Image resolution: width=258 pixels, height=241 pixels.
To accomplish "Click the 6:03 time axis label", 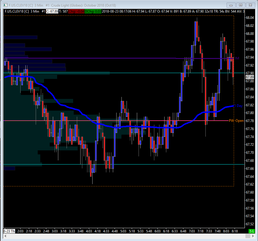I will 158,231.
